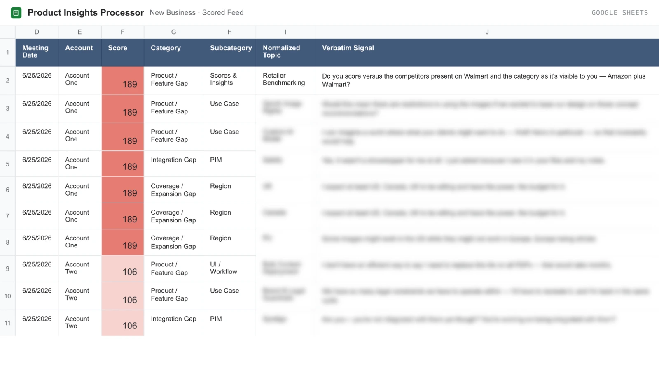Click the Category header cell

click(174, 52)
